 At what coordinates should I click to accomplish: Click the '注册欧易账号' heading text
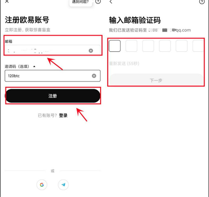pyautogui.click(x=27, y=20)
